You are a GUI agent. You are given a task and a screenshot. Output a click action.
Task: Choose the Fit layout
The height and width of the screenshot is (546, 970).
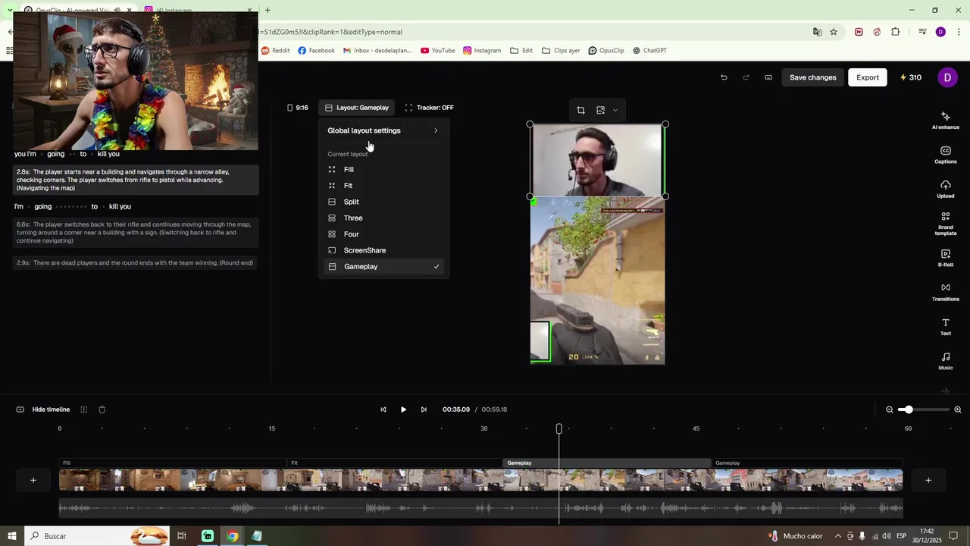(383, 186)
